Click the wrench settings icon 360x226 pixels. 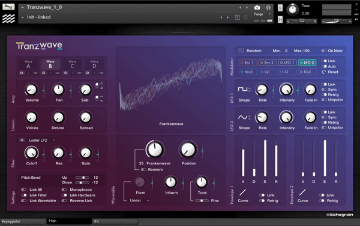point(8,7)
